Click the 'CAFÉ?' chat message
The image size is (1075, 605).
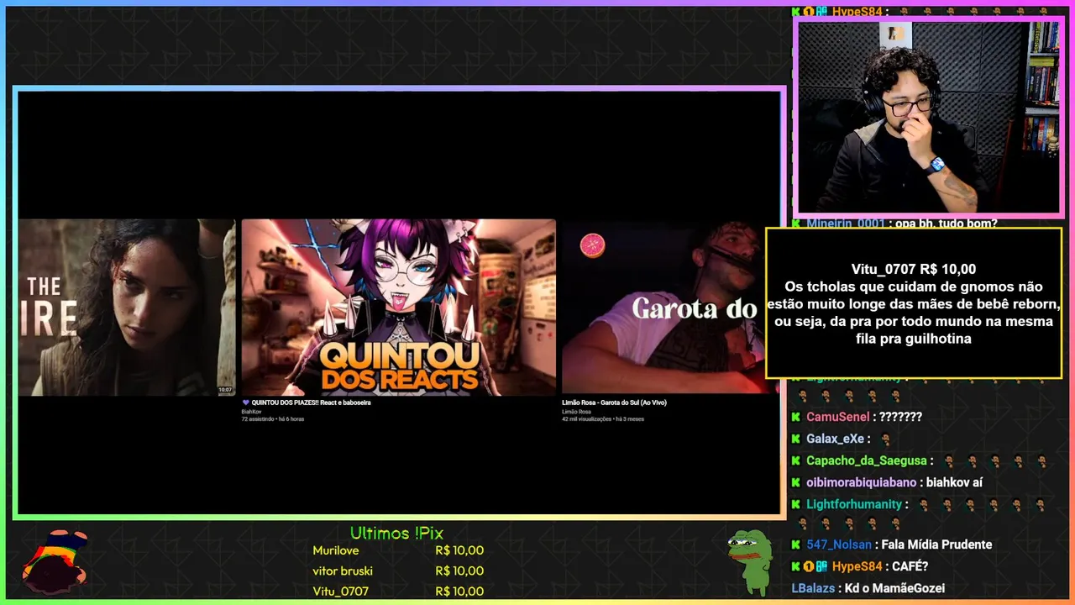click(910, 566)
